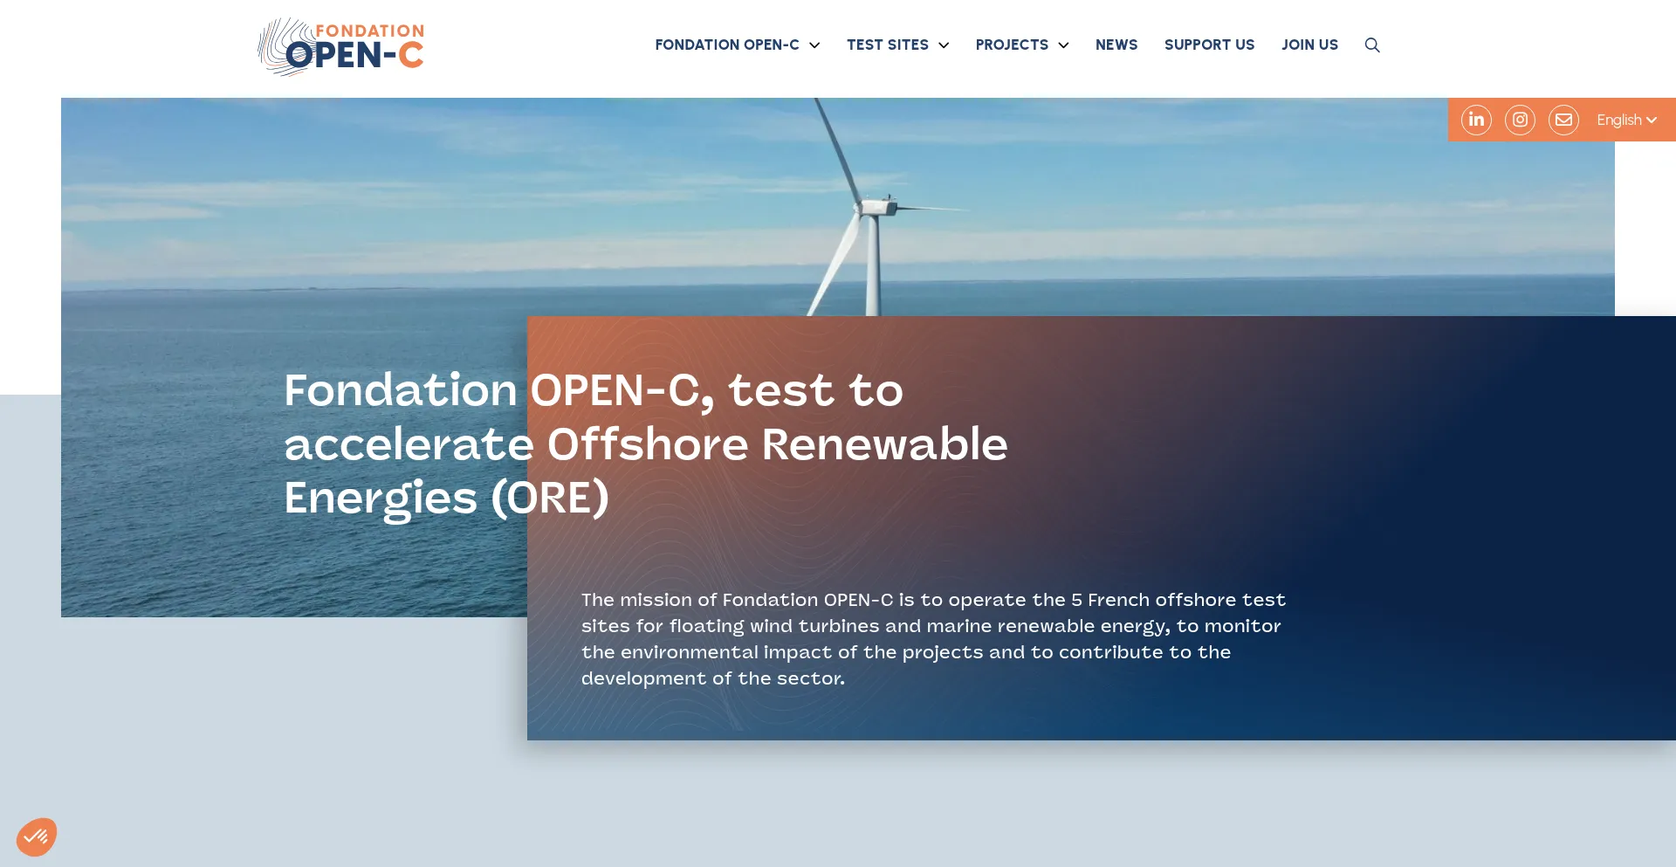Expand the Fondation OPEN-C menu
Viewport: 1676px width, 867px height.
[x=738, y=45]
